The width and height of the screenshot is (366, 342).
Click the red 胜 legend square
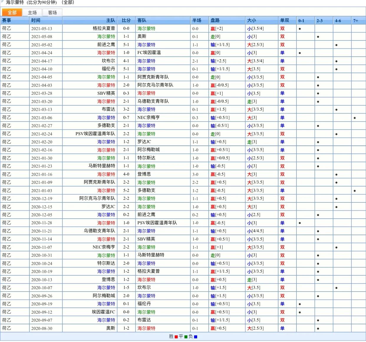point(176,337)
